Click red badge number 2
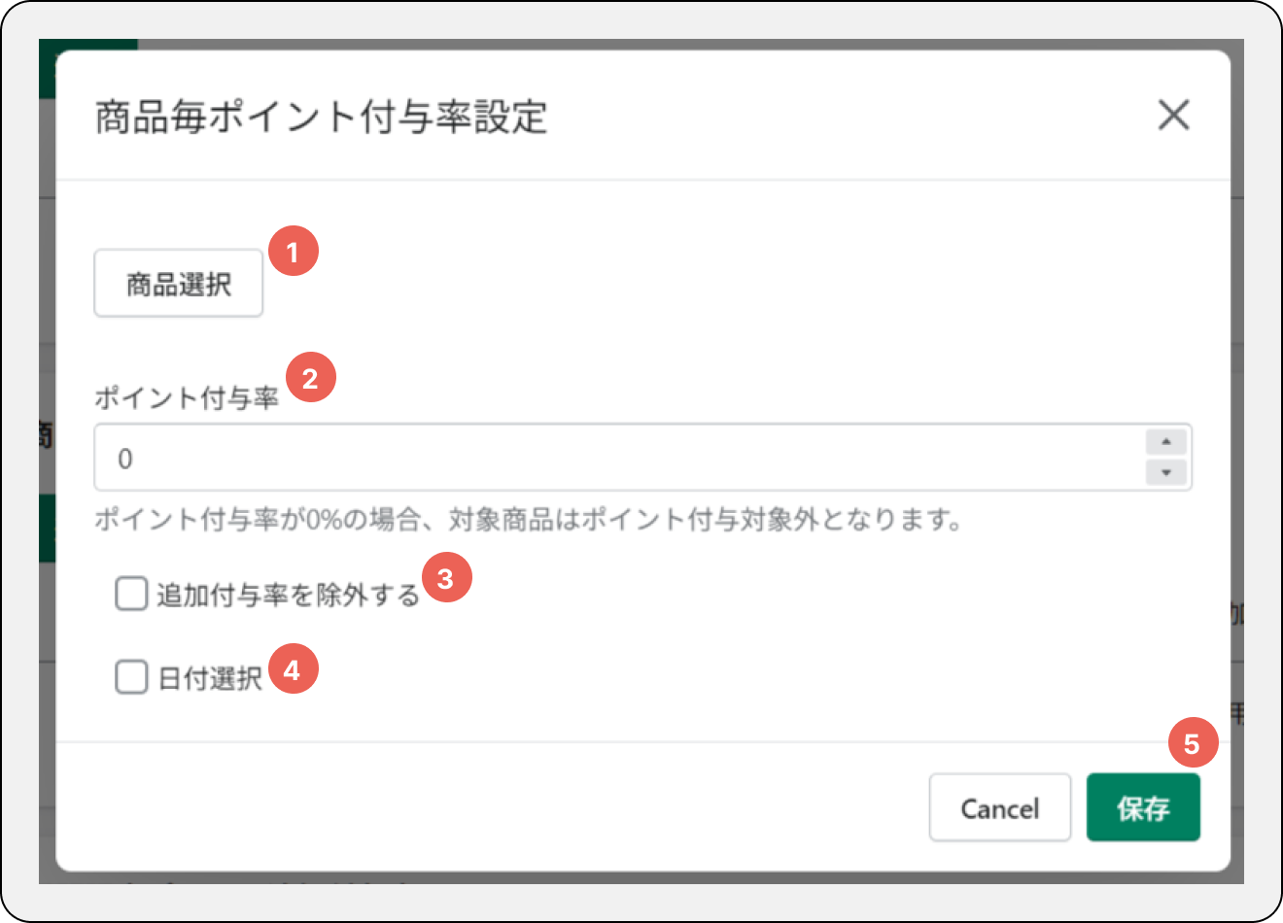 pos(310,378)
